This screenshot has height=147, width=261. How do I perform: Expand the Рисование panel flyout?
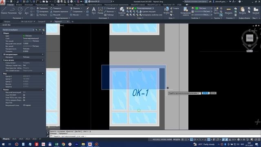click(18, 18)
